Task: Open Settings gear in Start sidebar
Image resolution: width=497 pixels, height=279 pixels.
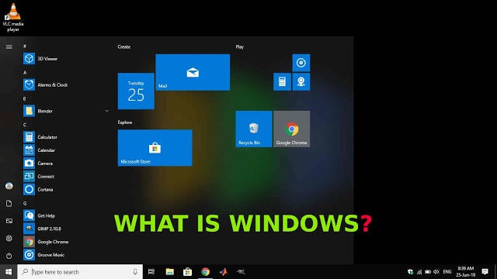Action: tap(9, 238)
